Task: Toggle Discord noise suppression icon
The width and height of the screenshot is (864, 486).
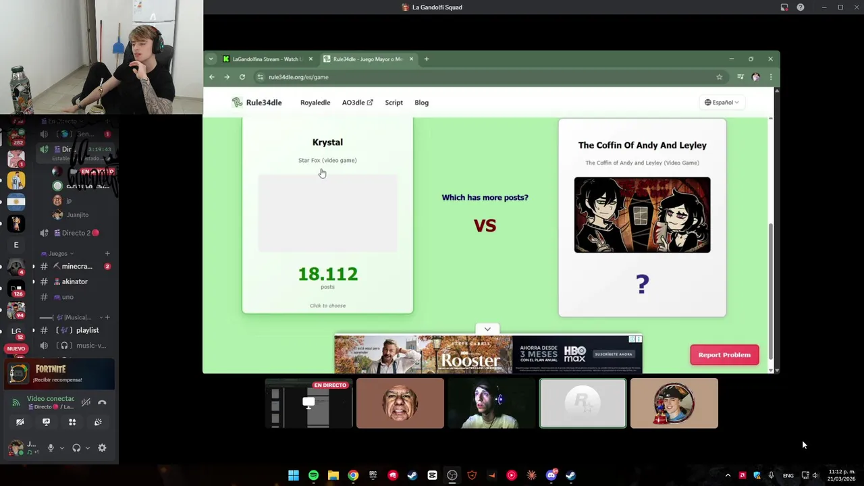Action: [x=86, y=403]
